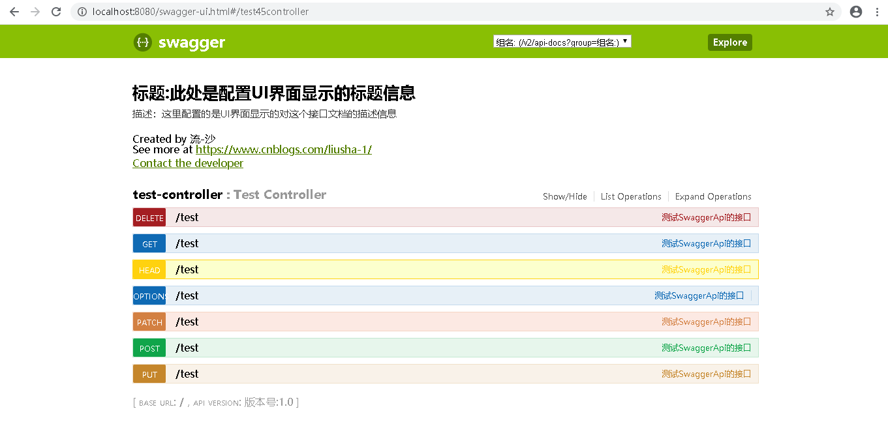Open the browser profile avatar

tap(856, 12)
